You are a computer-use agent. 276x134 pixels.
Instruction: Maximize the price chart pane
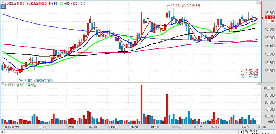[259, 3]
